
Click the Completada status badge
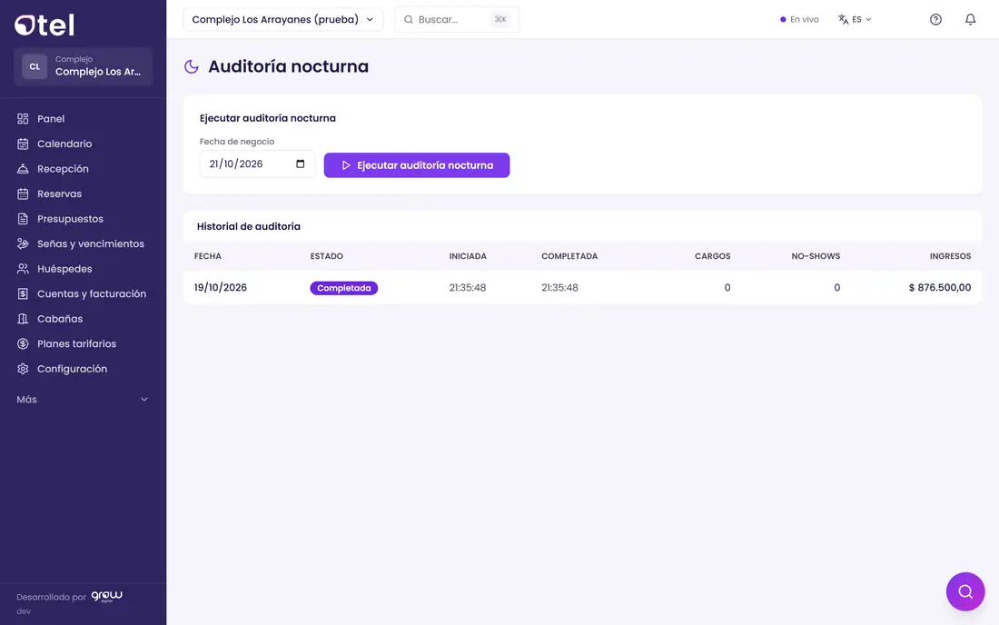(x=344, y=288)
